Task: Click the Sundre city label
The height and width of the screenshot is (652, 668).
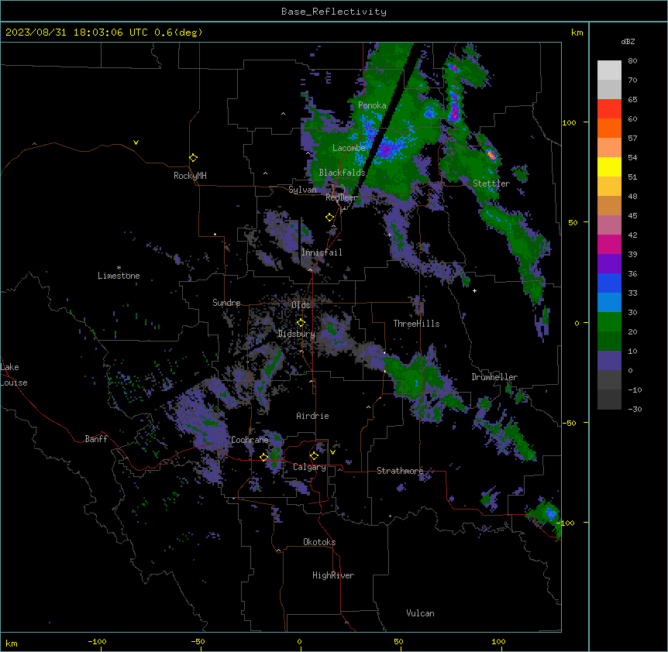Action: click(x=226, y=303)
